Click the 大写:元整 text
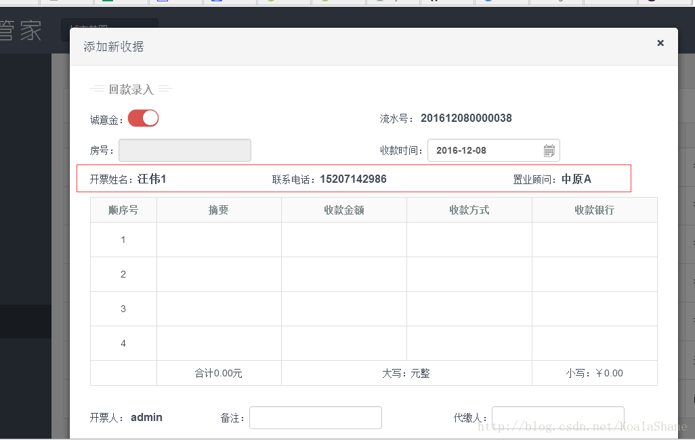 [406, 373]
